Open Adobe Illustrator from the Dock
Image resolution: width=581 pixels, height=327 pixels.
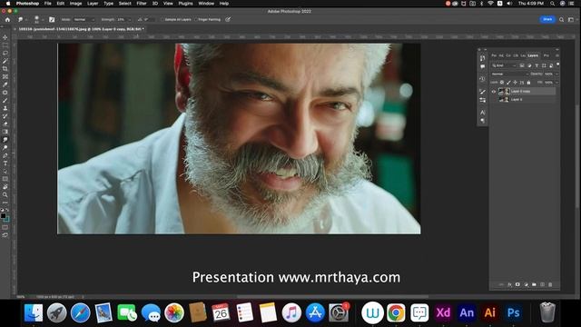pos(490,312)
